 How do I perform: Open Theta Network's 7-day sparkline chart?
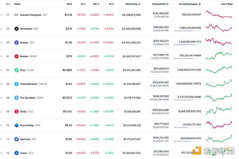pyautogui.click(x=219, y=83)
